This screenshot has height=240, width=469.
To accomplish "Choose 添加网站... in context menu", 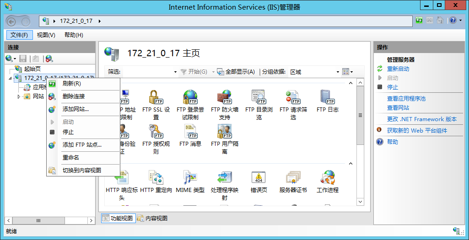I will click(x=83, y=109).
